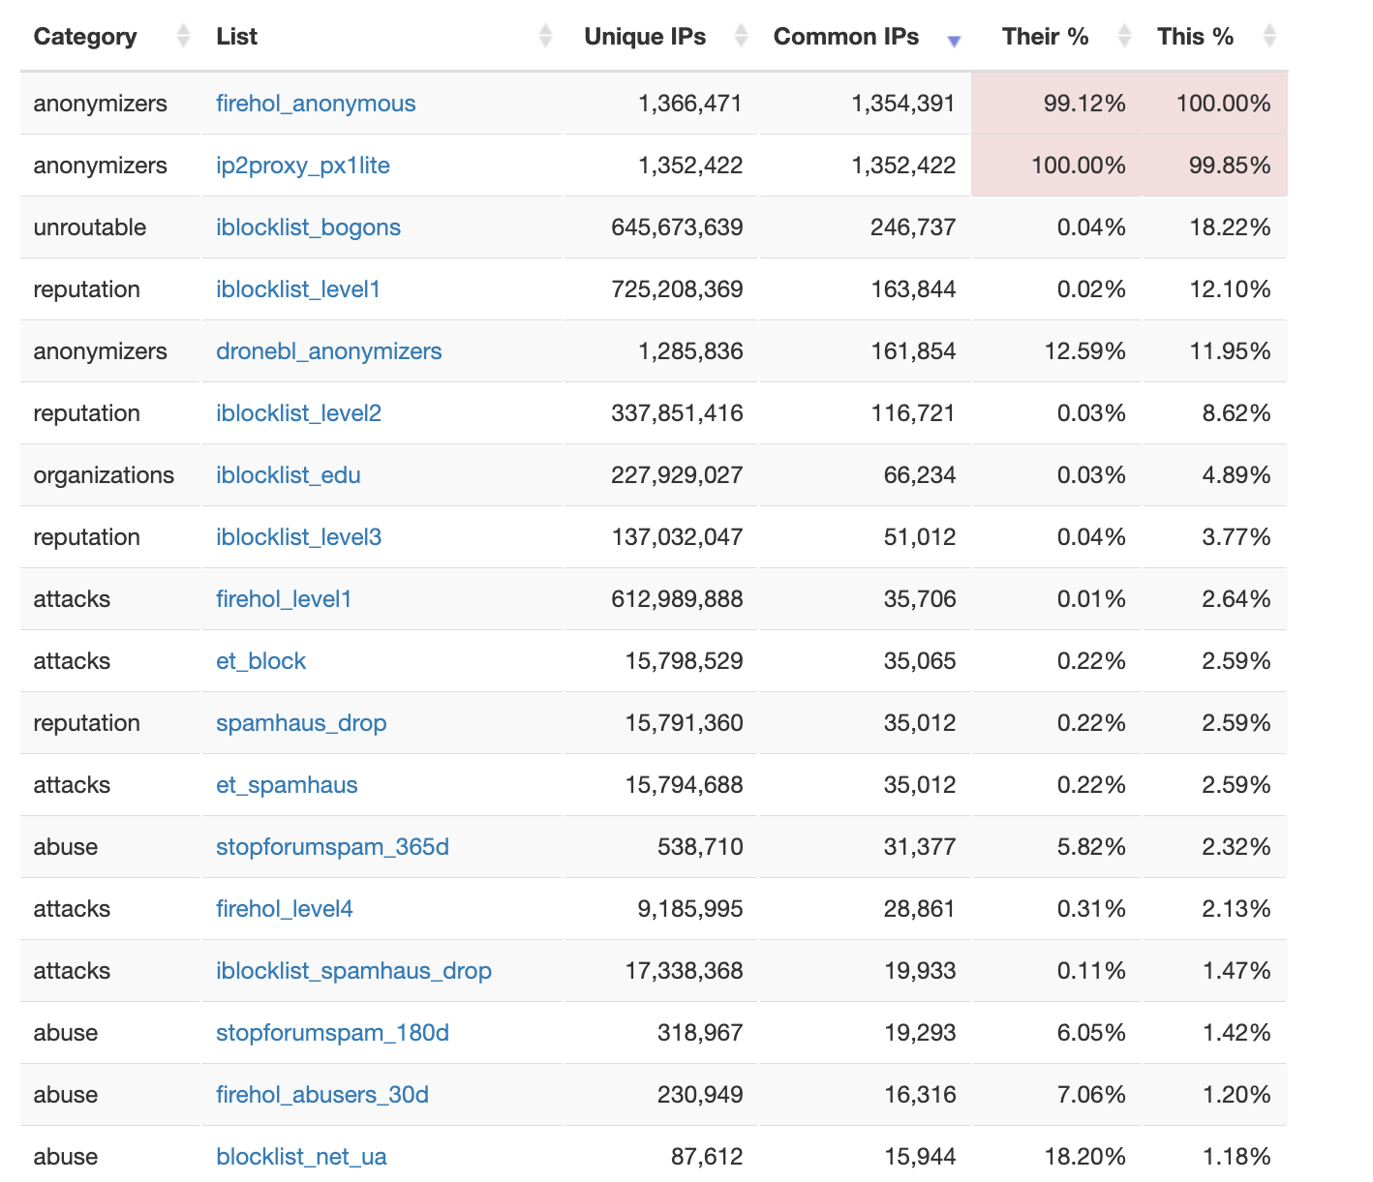Viewport: 1373px width, 1182px height.
Task: Click the Common IPs descending sort arrow
Action: pos(954,41)
